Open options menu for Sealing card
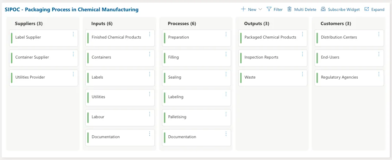Image resolution: width=392 pixels, height=160 pixels. pos(226,74)
